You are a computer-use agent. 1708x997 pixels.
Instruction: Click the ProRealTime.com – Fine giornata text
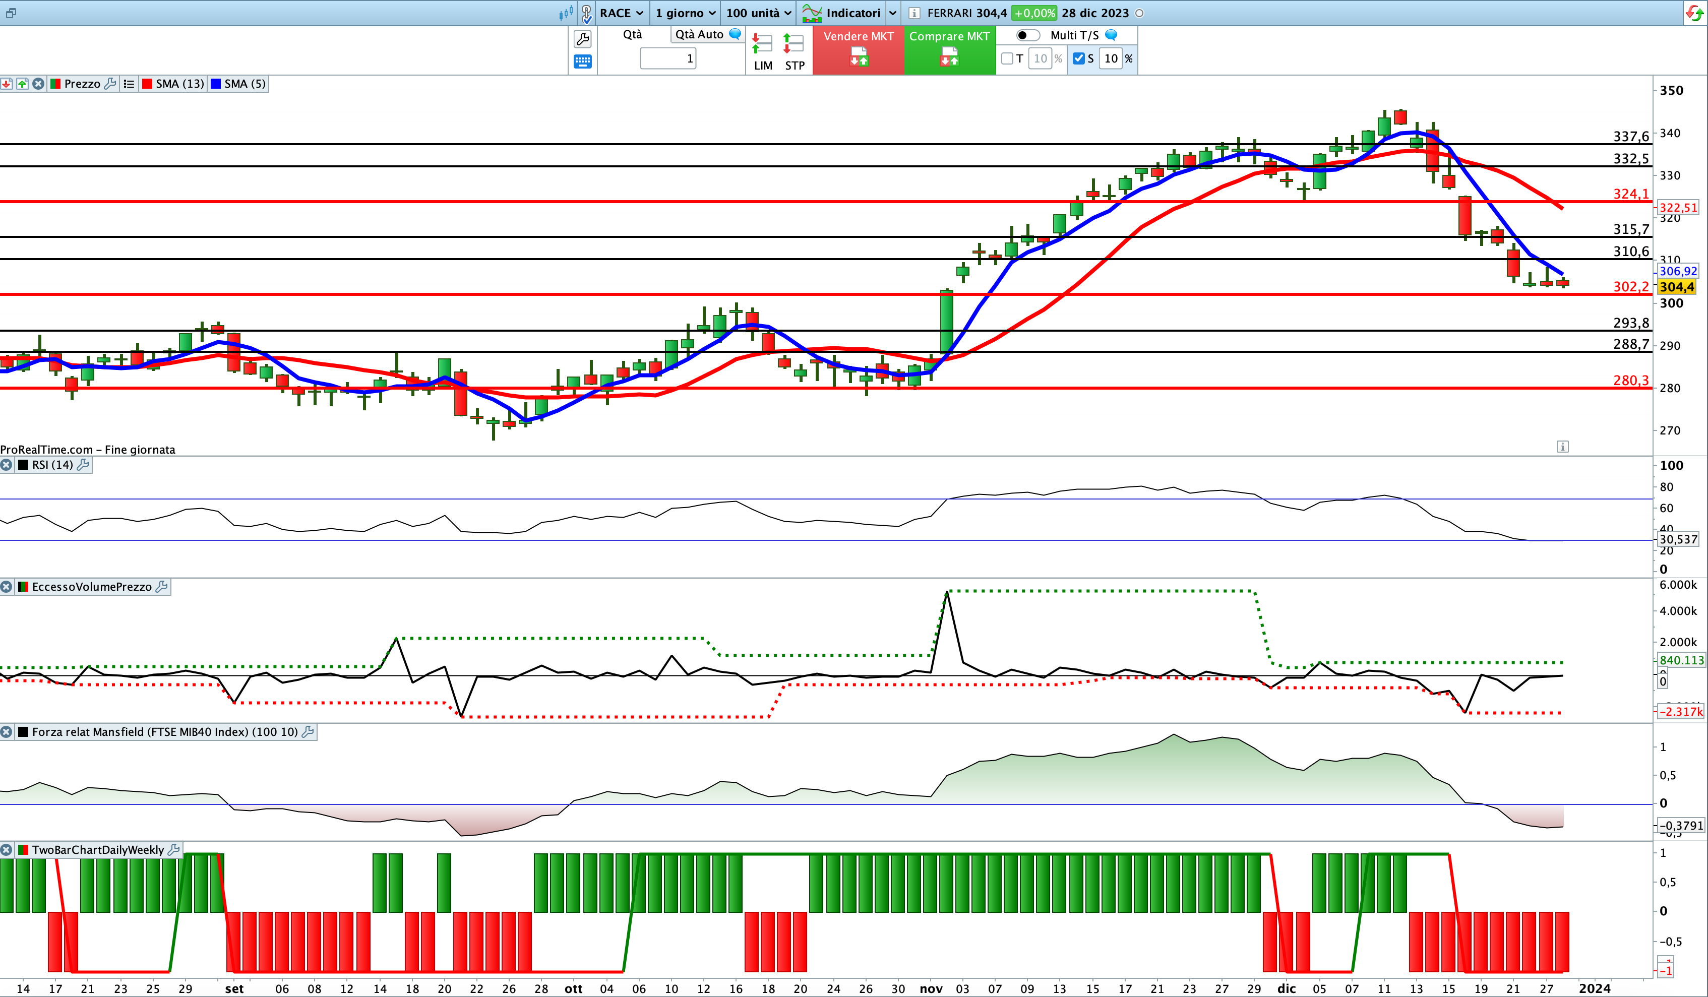tap(87, 450)
